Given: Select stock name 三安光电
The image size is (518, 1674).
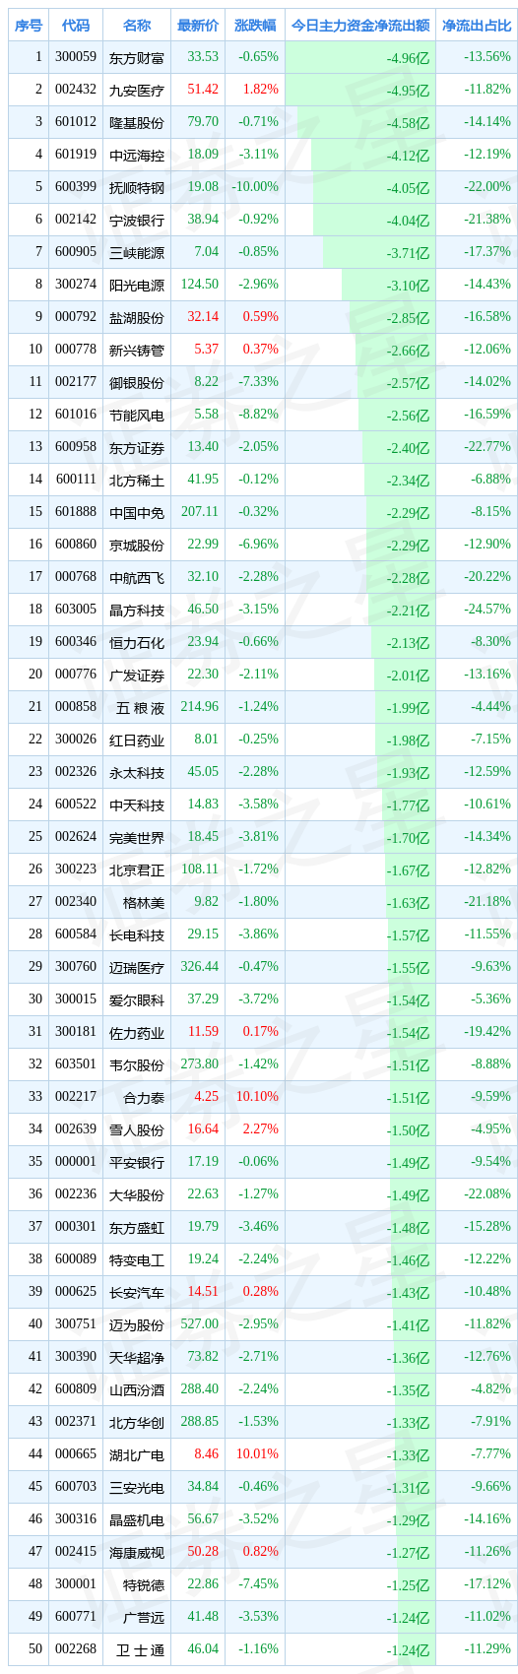Looking at the screenshot, I should click(x=137, y=1488).
